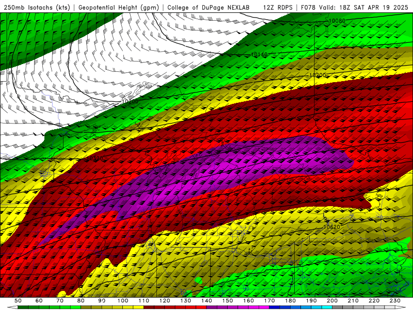Viewport: 413px width, 310px height.
Task: Click the 170 value on the color scale
Action: pos(269,301)
